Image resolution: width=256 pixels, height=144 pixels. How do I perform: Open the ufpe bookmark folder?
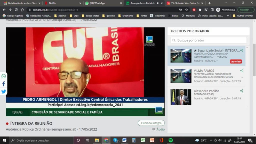click(x=74, y=16)
